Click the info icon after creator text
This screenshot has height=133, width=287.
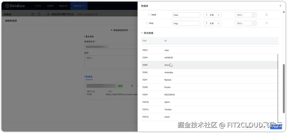click(x=96, y=14)
